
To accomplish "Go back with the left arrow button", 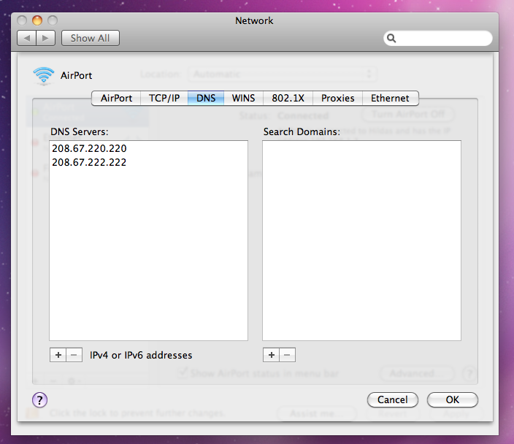I will [26, 39].
